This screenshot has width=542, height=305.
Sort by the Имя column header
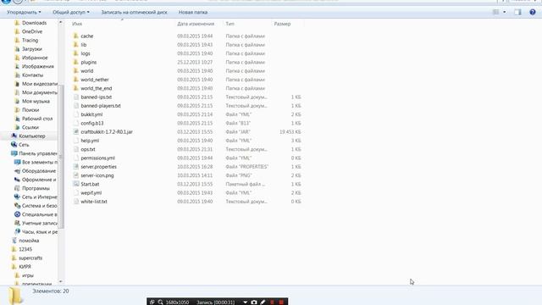(x=77, y=24)
